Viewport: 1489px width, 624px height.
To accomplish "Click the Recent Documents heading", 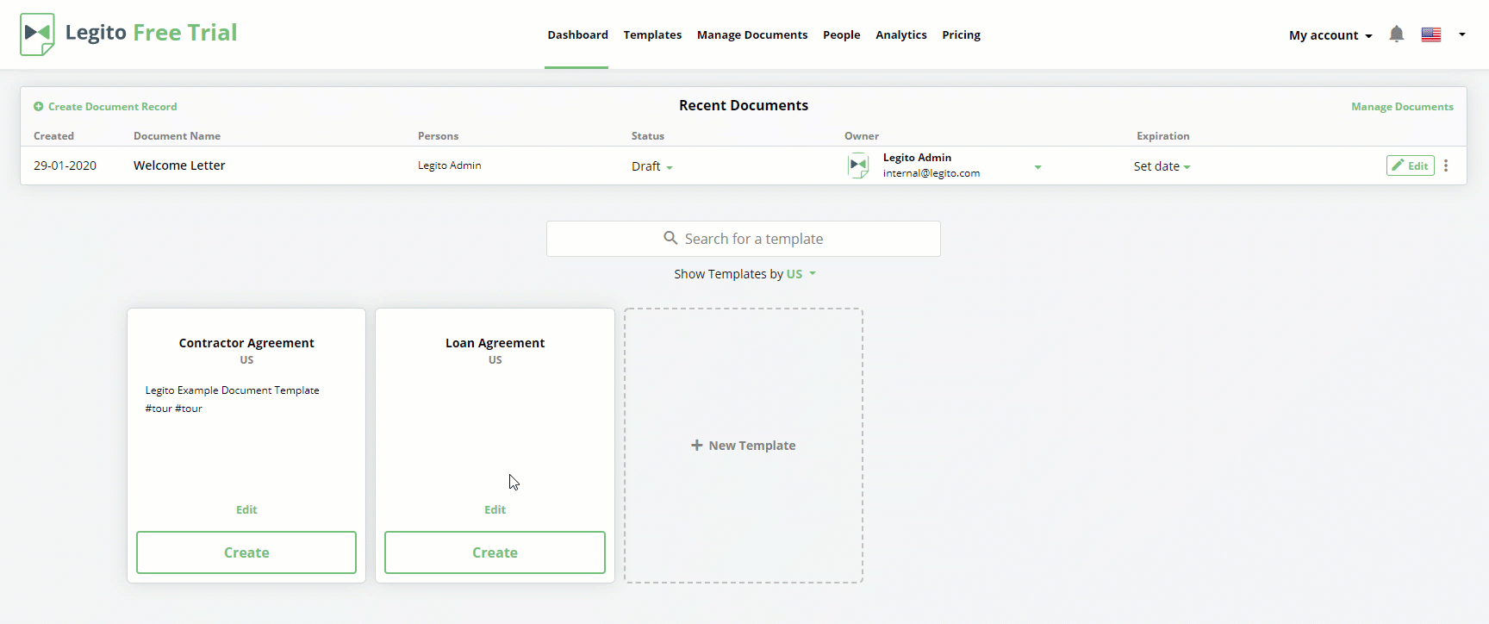I will [x=744, y=105].
